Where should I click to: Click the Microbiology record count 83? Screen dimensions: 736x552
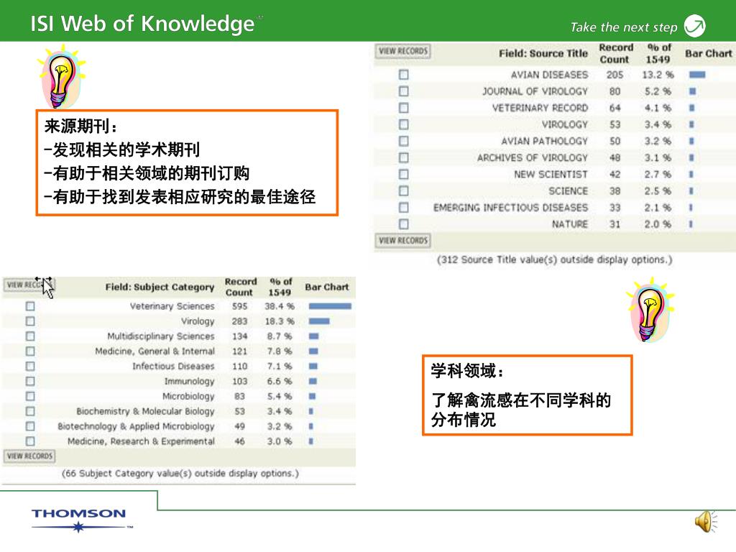(x=239, y=396)
